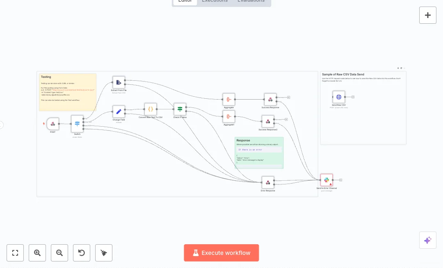
Task: Add node after Send Raw CSV output
Action: point(353,97)
